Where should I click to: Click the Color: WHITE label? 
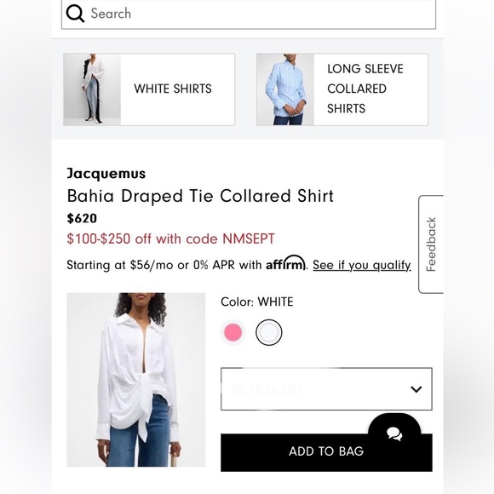[x=256, y=302]
